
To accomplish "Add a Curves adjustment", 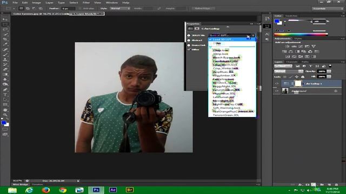I will [x=301, y=46].
